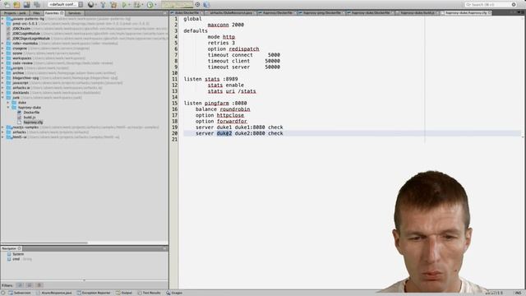Open the Exception Reporter bottom window
The height and width of the screenshot is (296, 526).
coord(94,293)
